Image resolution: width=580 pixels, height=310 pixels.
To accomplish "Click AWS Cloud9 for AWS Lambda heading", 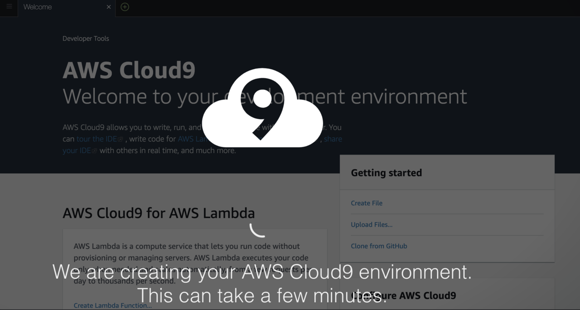I will pos(159,213).
